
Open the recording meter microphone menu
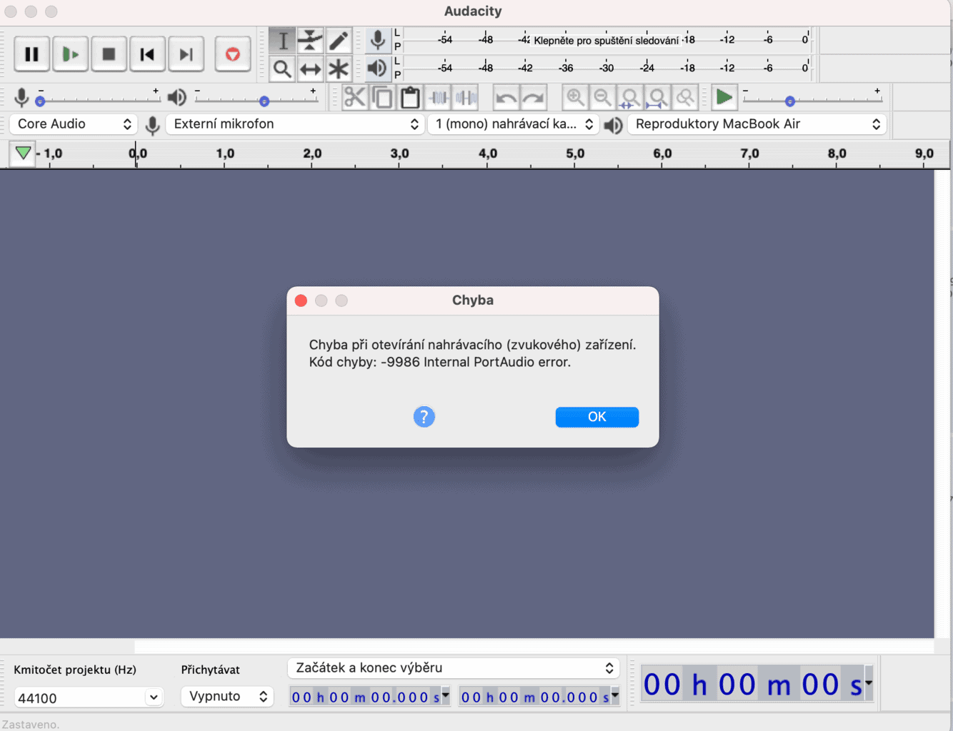click(377, 40)
